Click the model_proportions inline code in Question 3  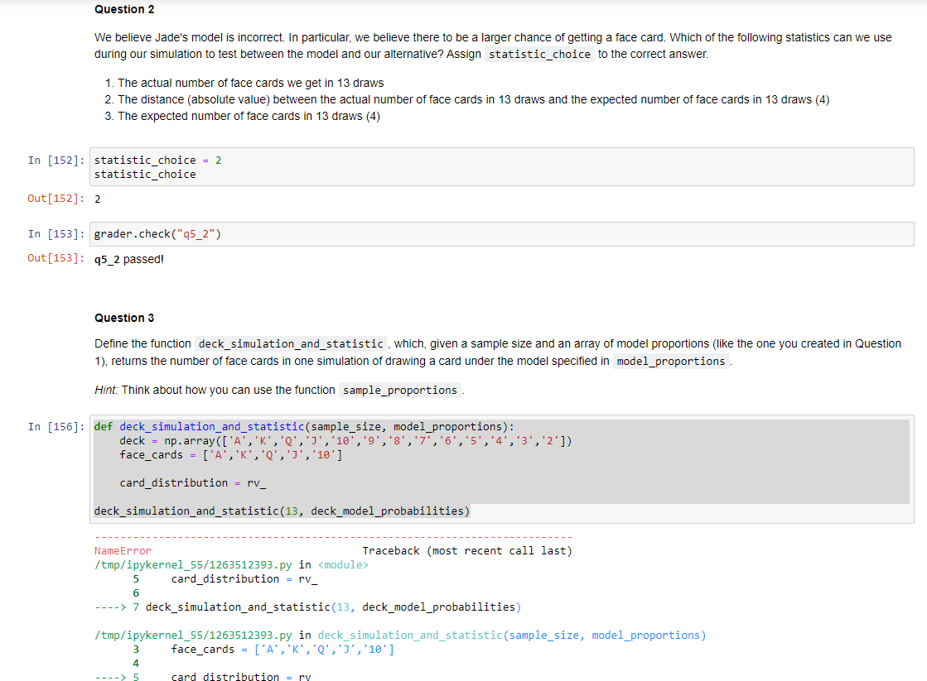pos(669,361)
